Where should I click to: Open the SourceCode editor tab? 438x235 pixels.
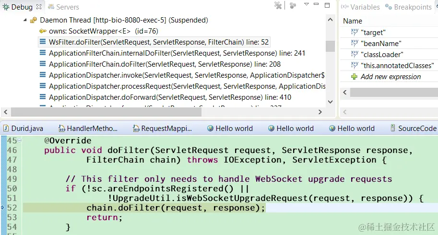[x=414, y=129]
